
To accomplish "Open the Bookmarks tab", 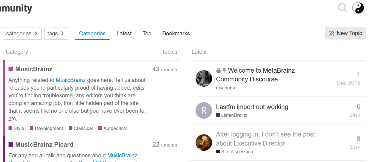I will pyautogui.click(x=176, y=33).
